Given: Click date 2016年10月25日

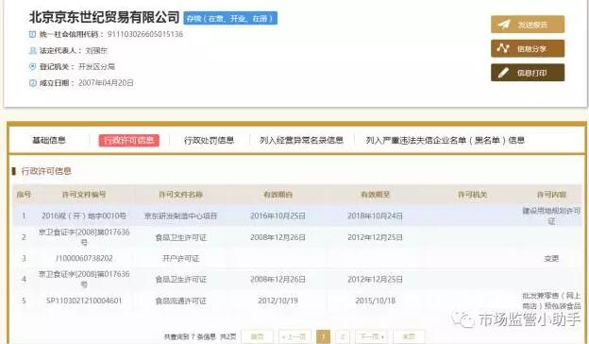Looking at the screenshot, I should point(278,215).
